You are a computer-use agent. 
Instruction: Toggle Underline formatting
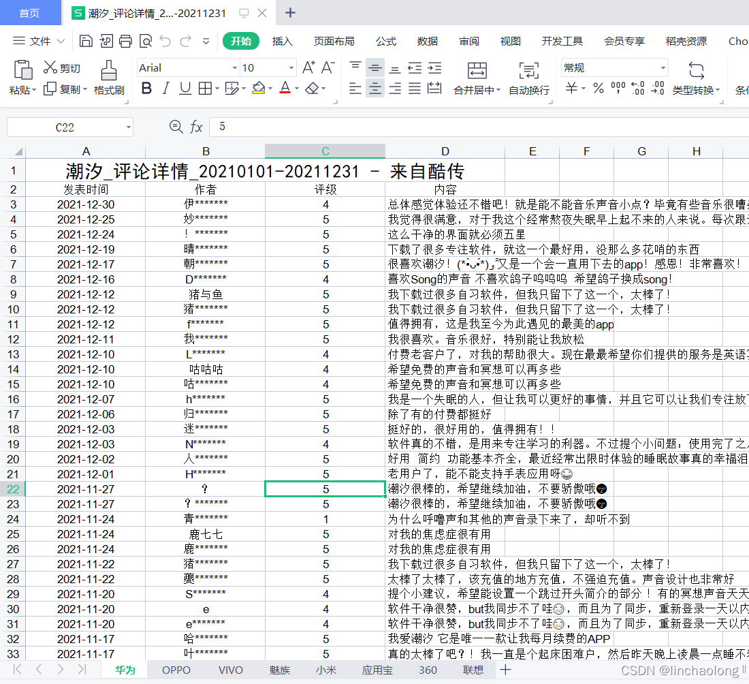tap(185, 89)
